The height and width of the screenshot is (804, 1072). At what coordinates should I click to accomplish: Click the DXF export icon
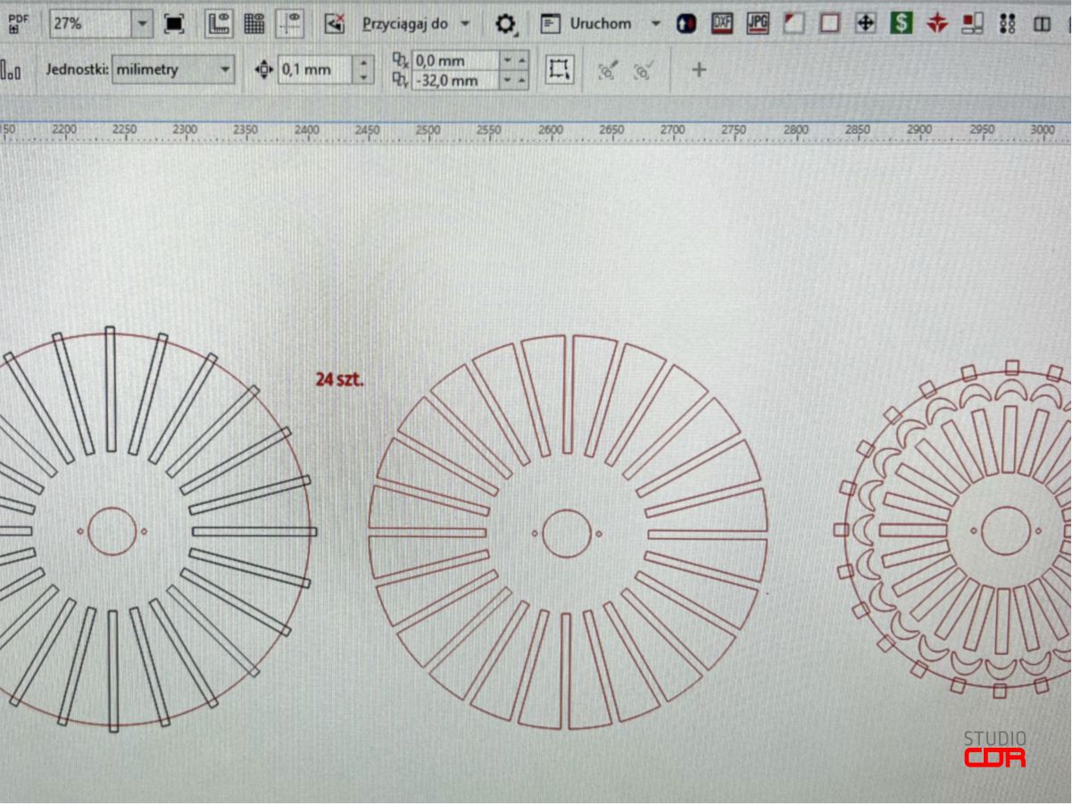tap(721, 23)
